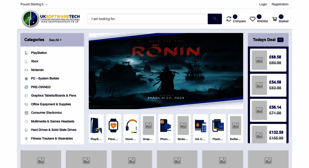Click the Office Equipment list icon
Screen dimensions: 309x168
tap(26, 104)
